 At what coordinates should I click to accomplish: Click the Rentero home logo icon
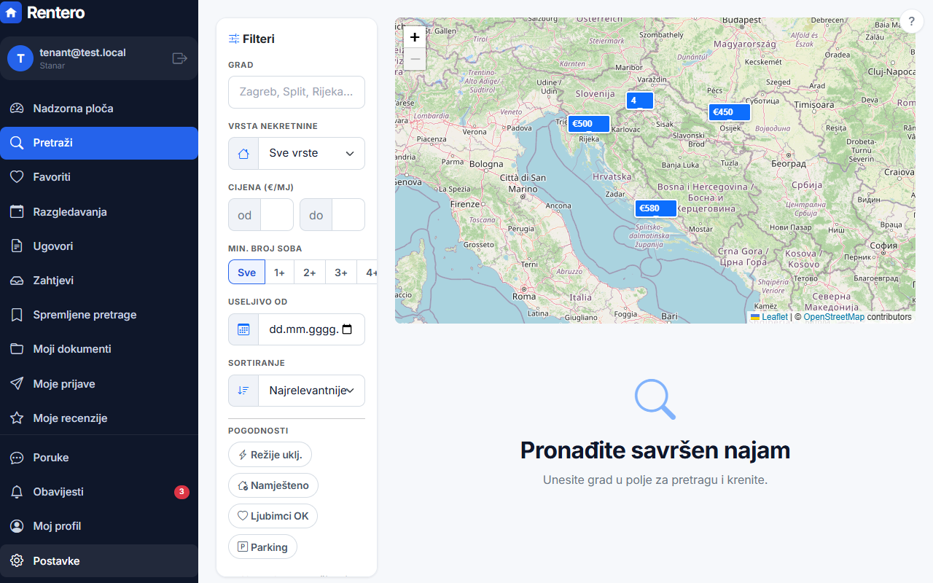tap(11, 12)
